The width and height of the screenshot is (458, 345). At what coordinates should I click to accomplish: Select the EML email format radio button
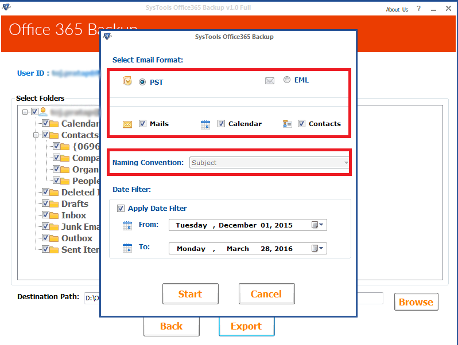click(287, 80)
